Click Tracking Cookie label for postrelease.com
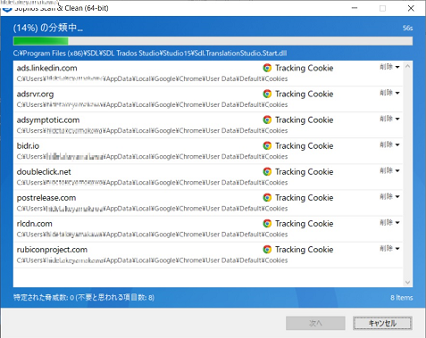 (304, 198)
